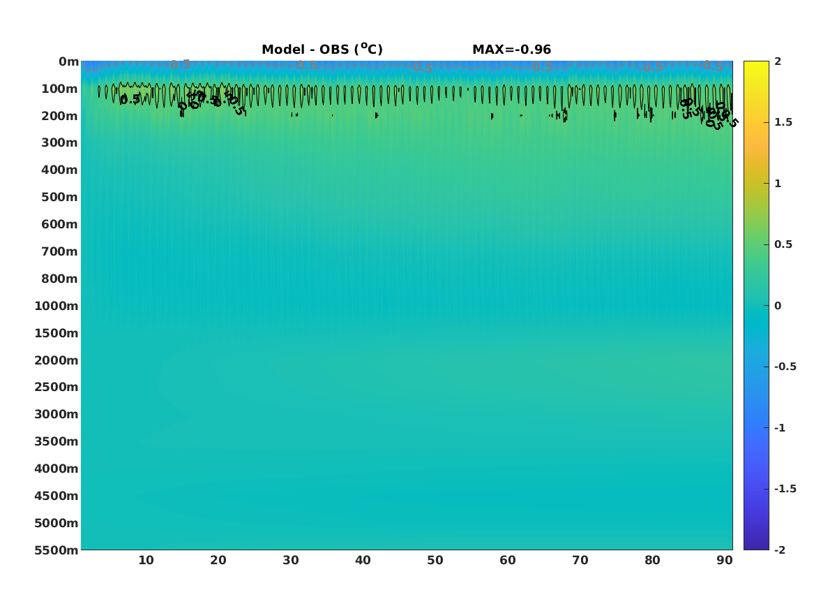This screenshot has width=814, height=611.
Task: Click the '4000m' depth axis label
Action: click(56, 469)
